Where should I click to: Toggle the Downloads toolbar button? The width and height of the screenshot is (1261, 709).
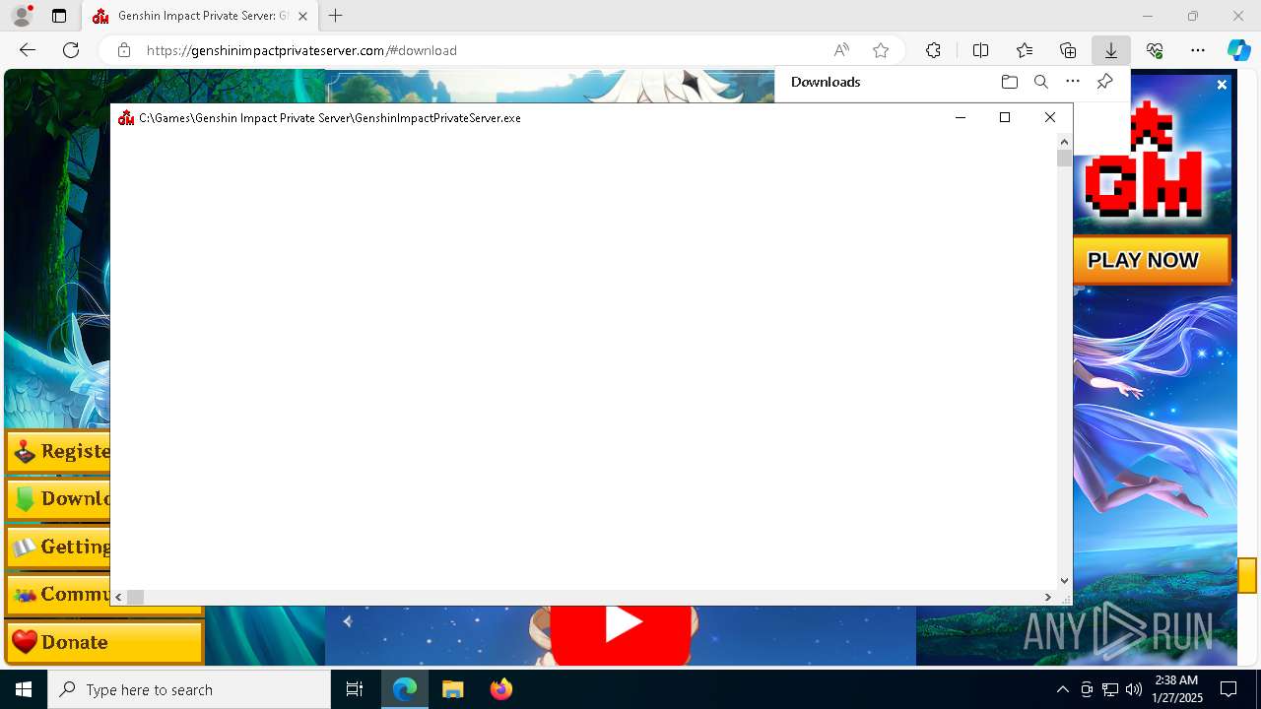point(1110,50)
